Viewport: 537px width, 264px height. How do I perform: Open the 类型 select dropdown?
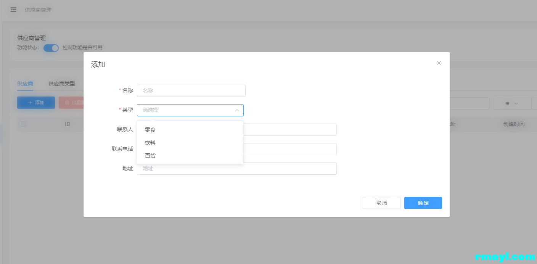190,110
